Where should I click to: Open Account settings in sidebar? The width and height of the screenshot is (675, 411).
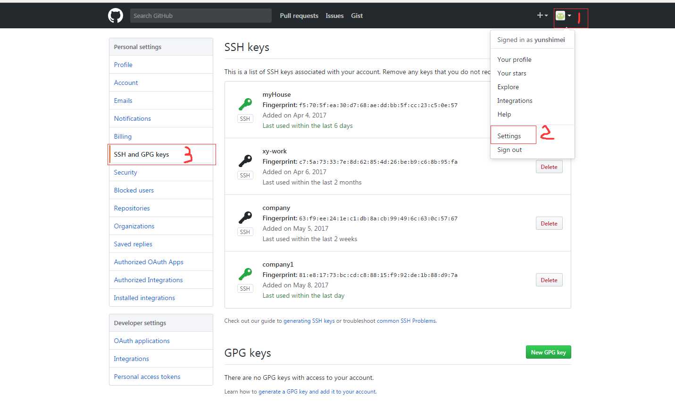click(x=161, y=83)
